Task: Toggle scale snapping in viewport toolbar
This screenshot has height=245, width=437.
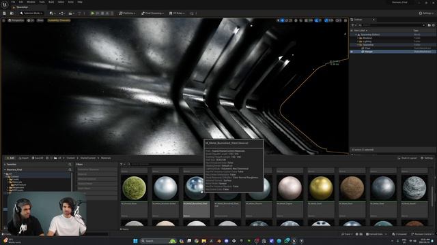Action: tap(326, 20)
